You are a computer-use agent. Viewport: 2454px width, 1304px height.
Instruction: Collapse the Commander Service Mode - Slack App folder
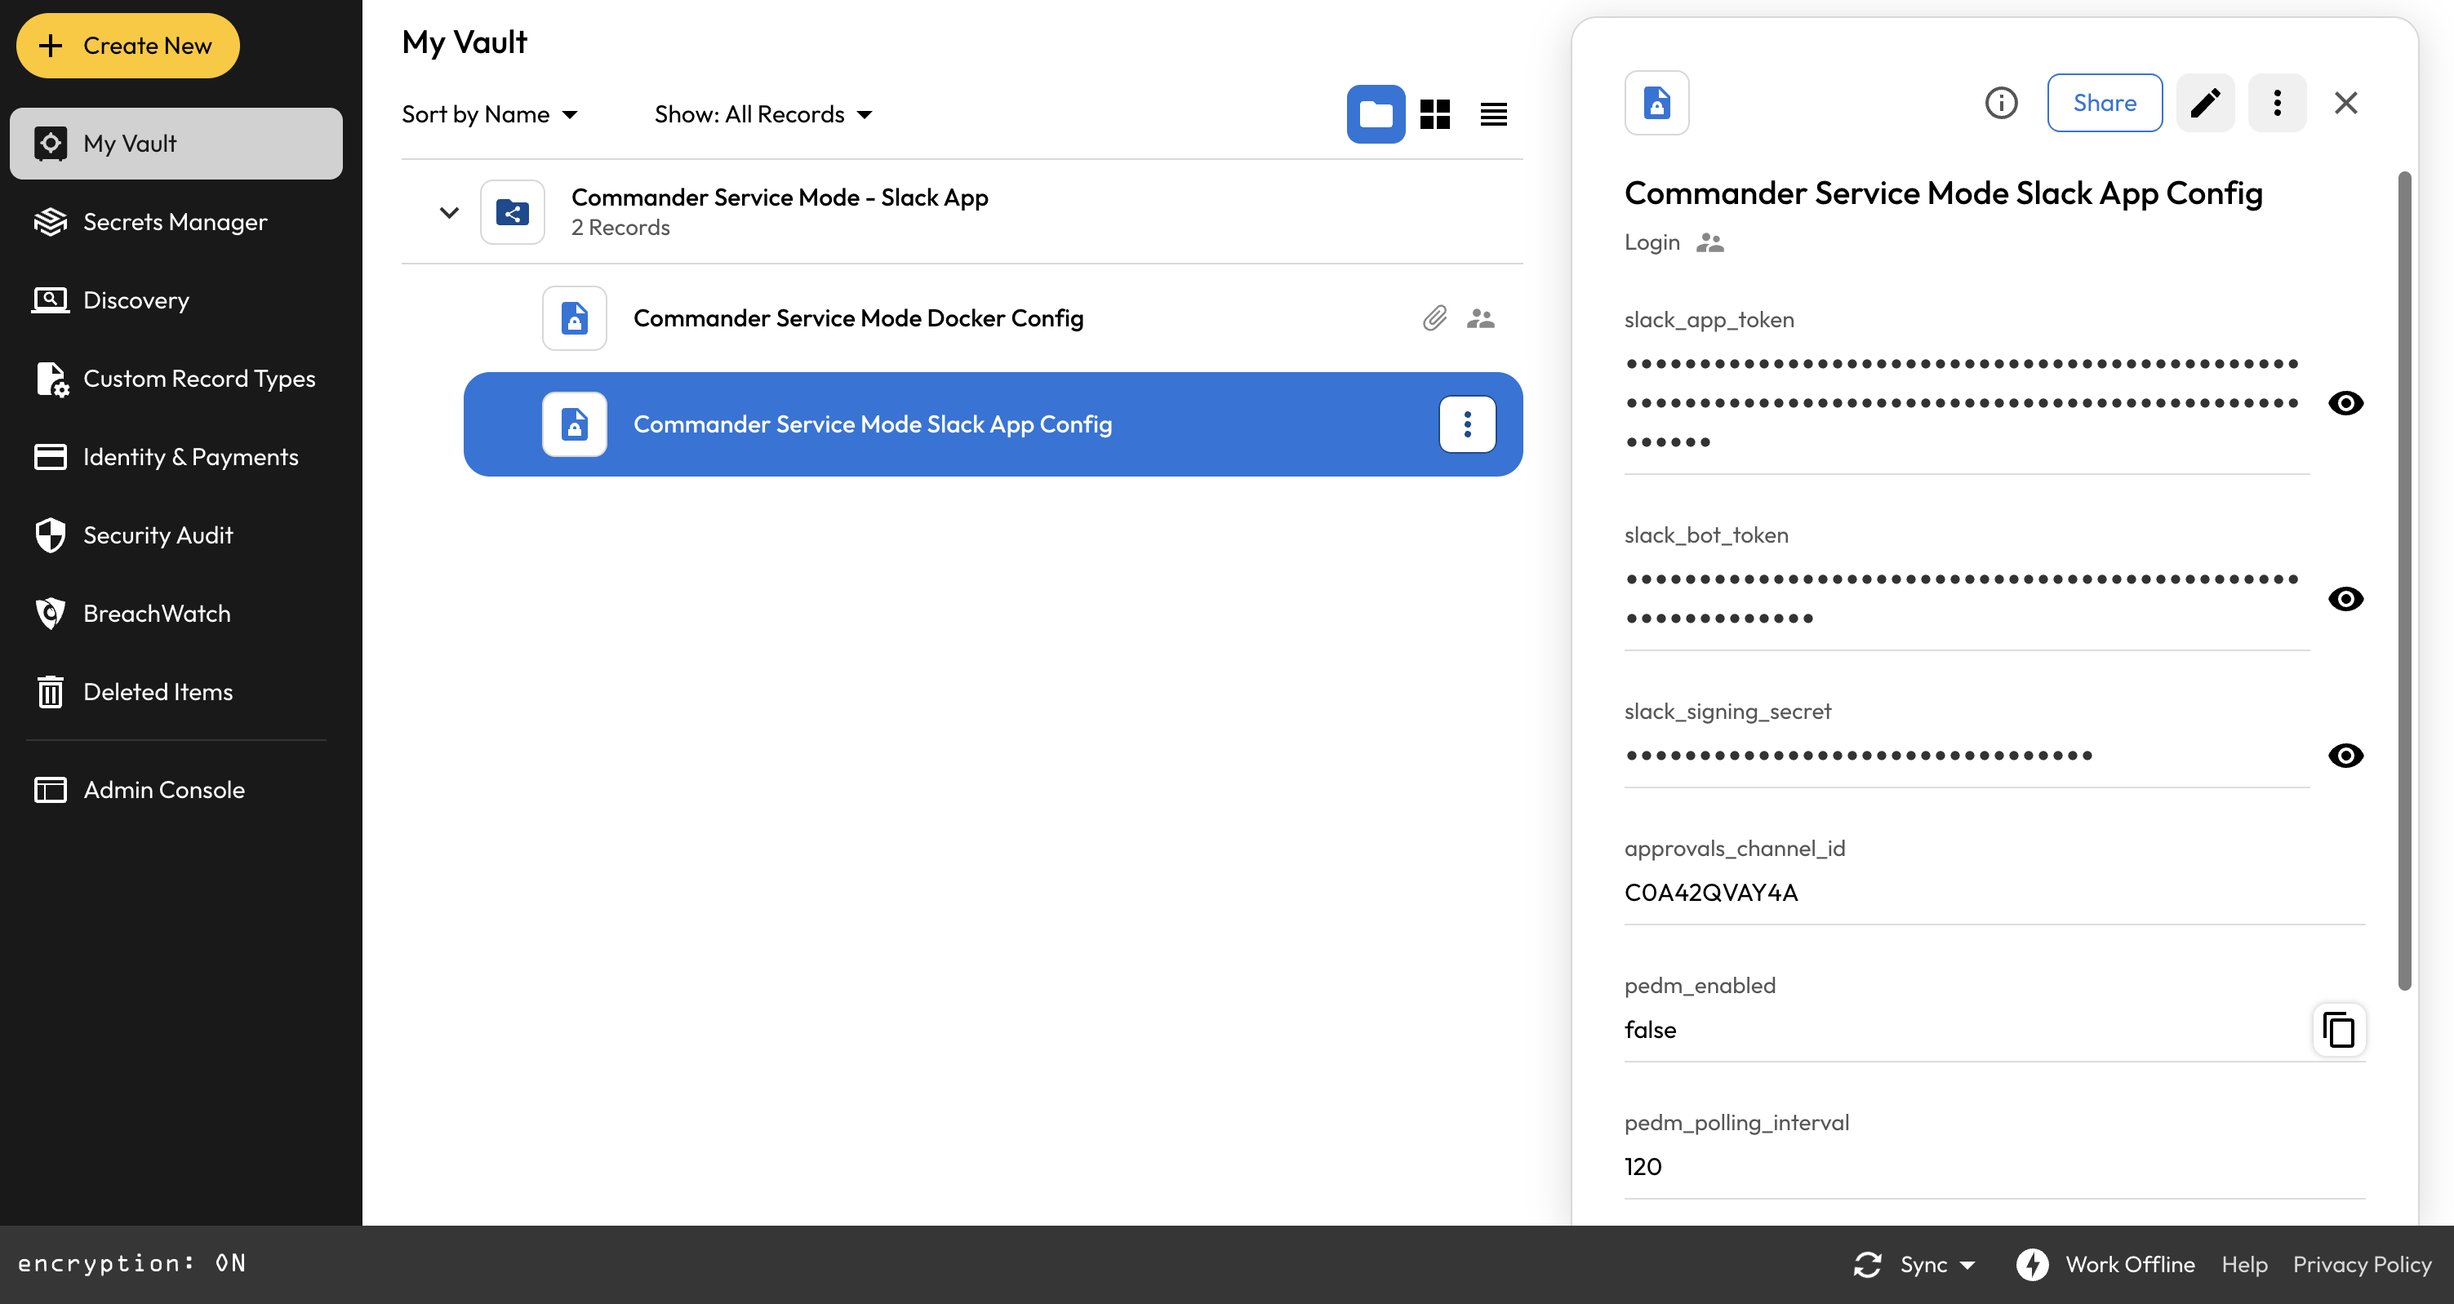[x=449, y=212]
